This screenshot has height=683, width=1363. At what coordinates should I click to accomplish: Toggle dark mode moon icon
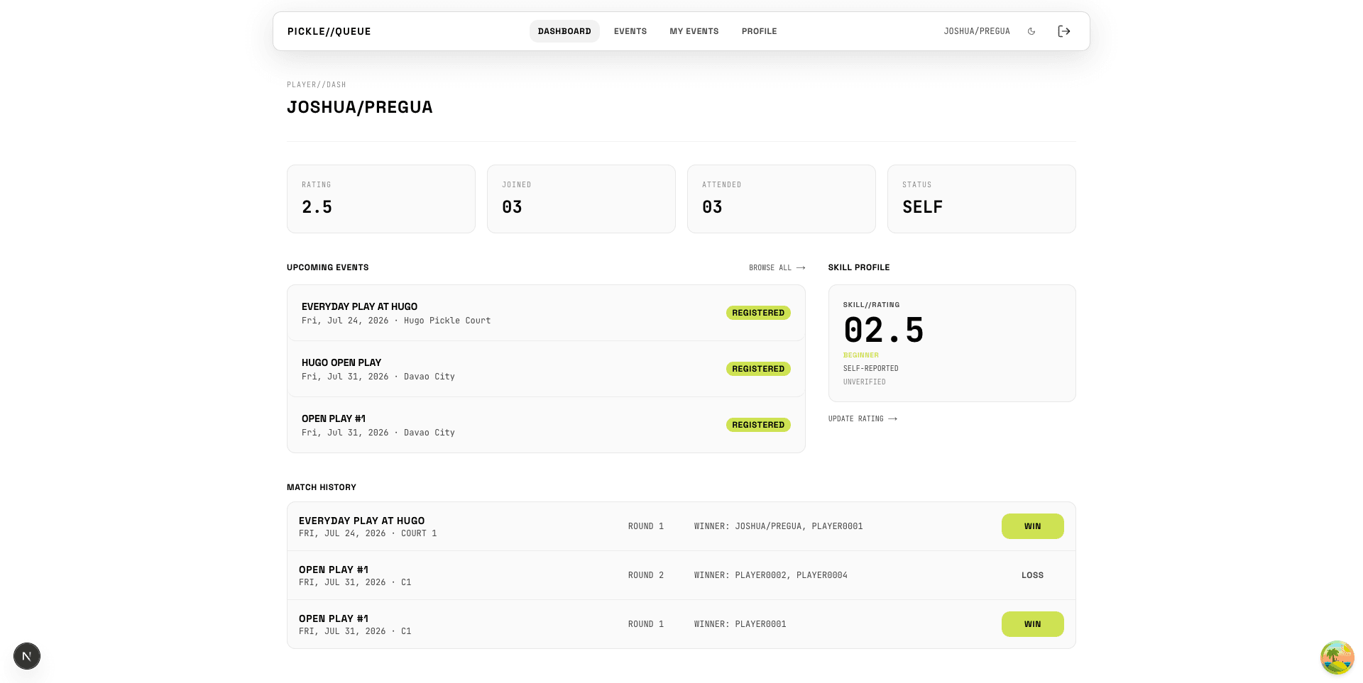click(1031, 31)
